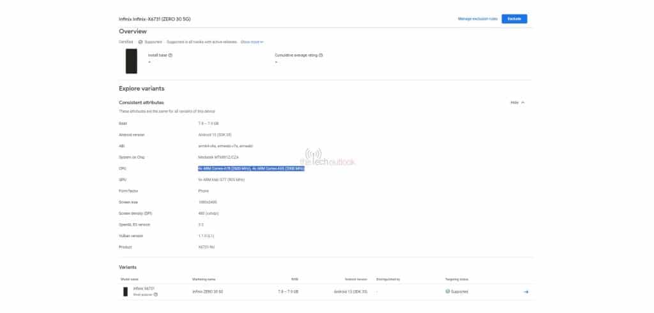Image resolution: width=654 pixels, height=313 pixels.
Task: Click the device thumbnail image in Overview
Action: tap(131, 61)
